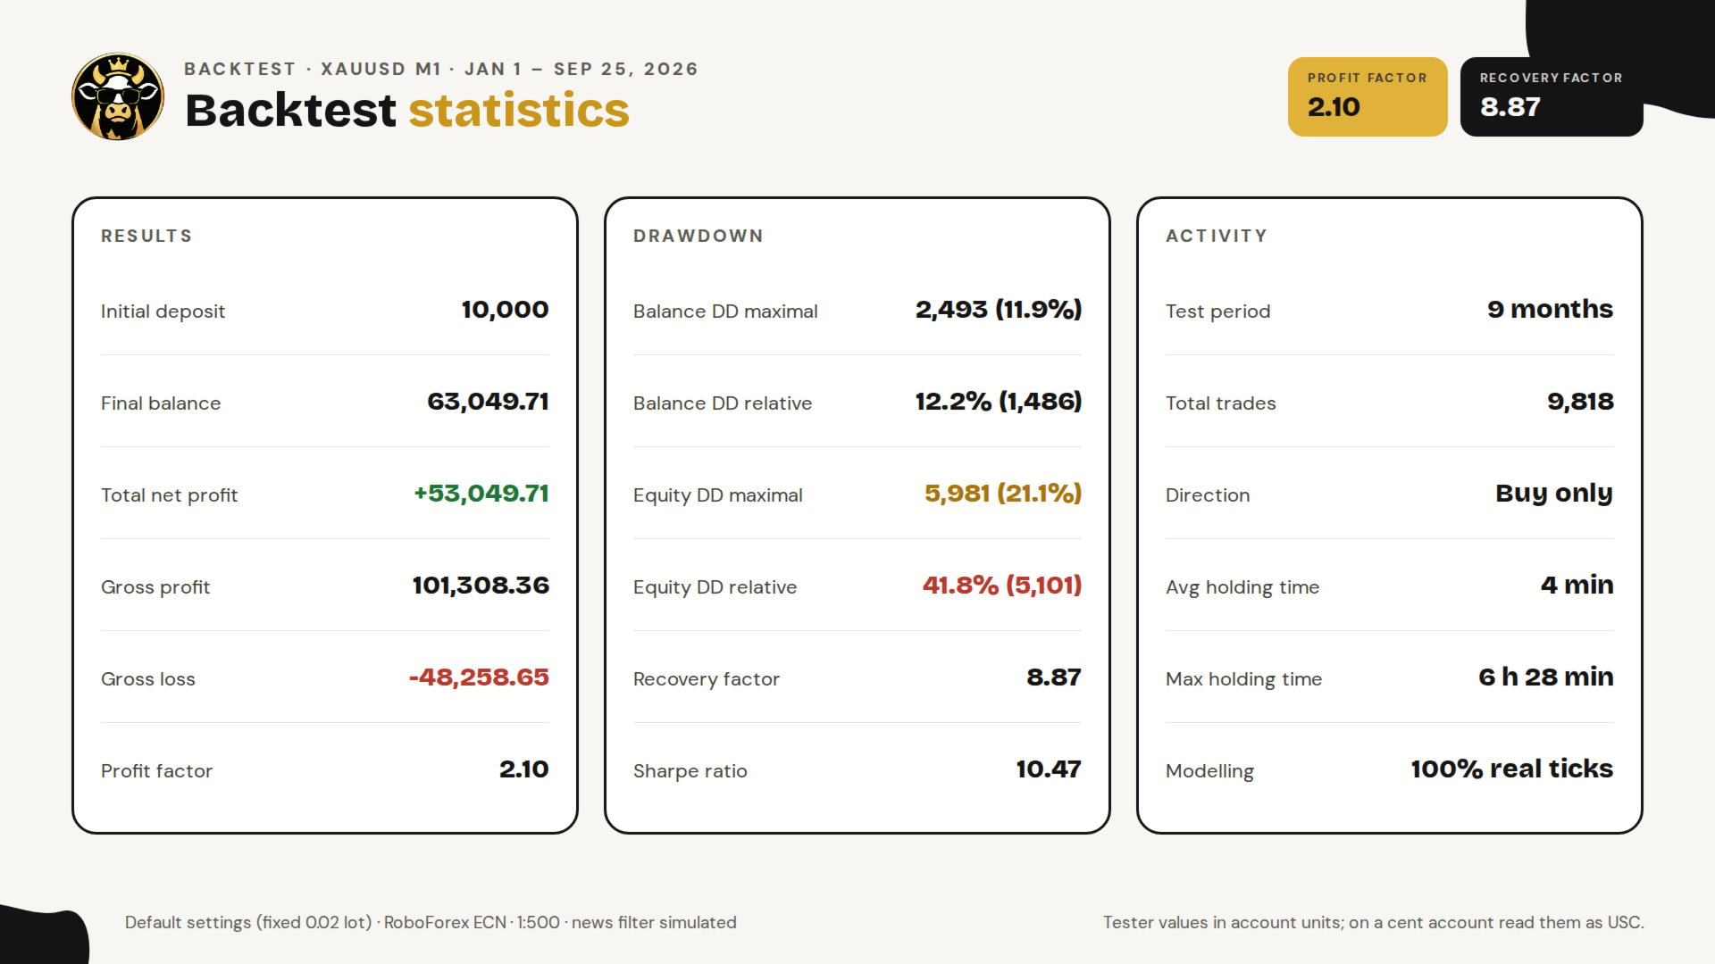Open the Results card header
Viewport: 1715px width, 964px height.
146,236
